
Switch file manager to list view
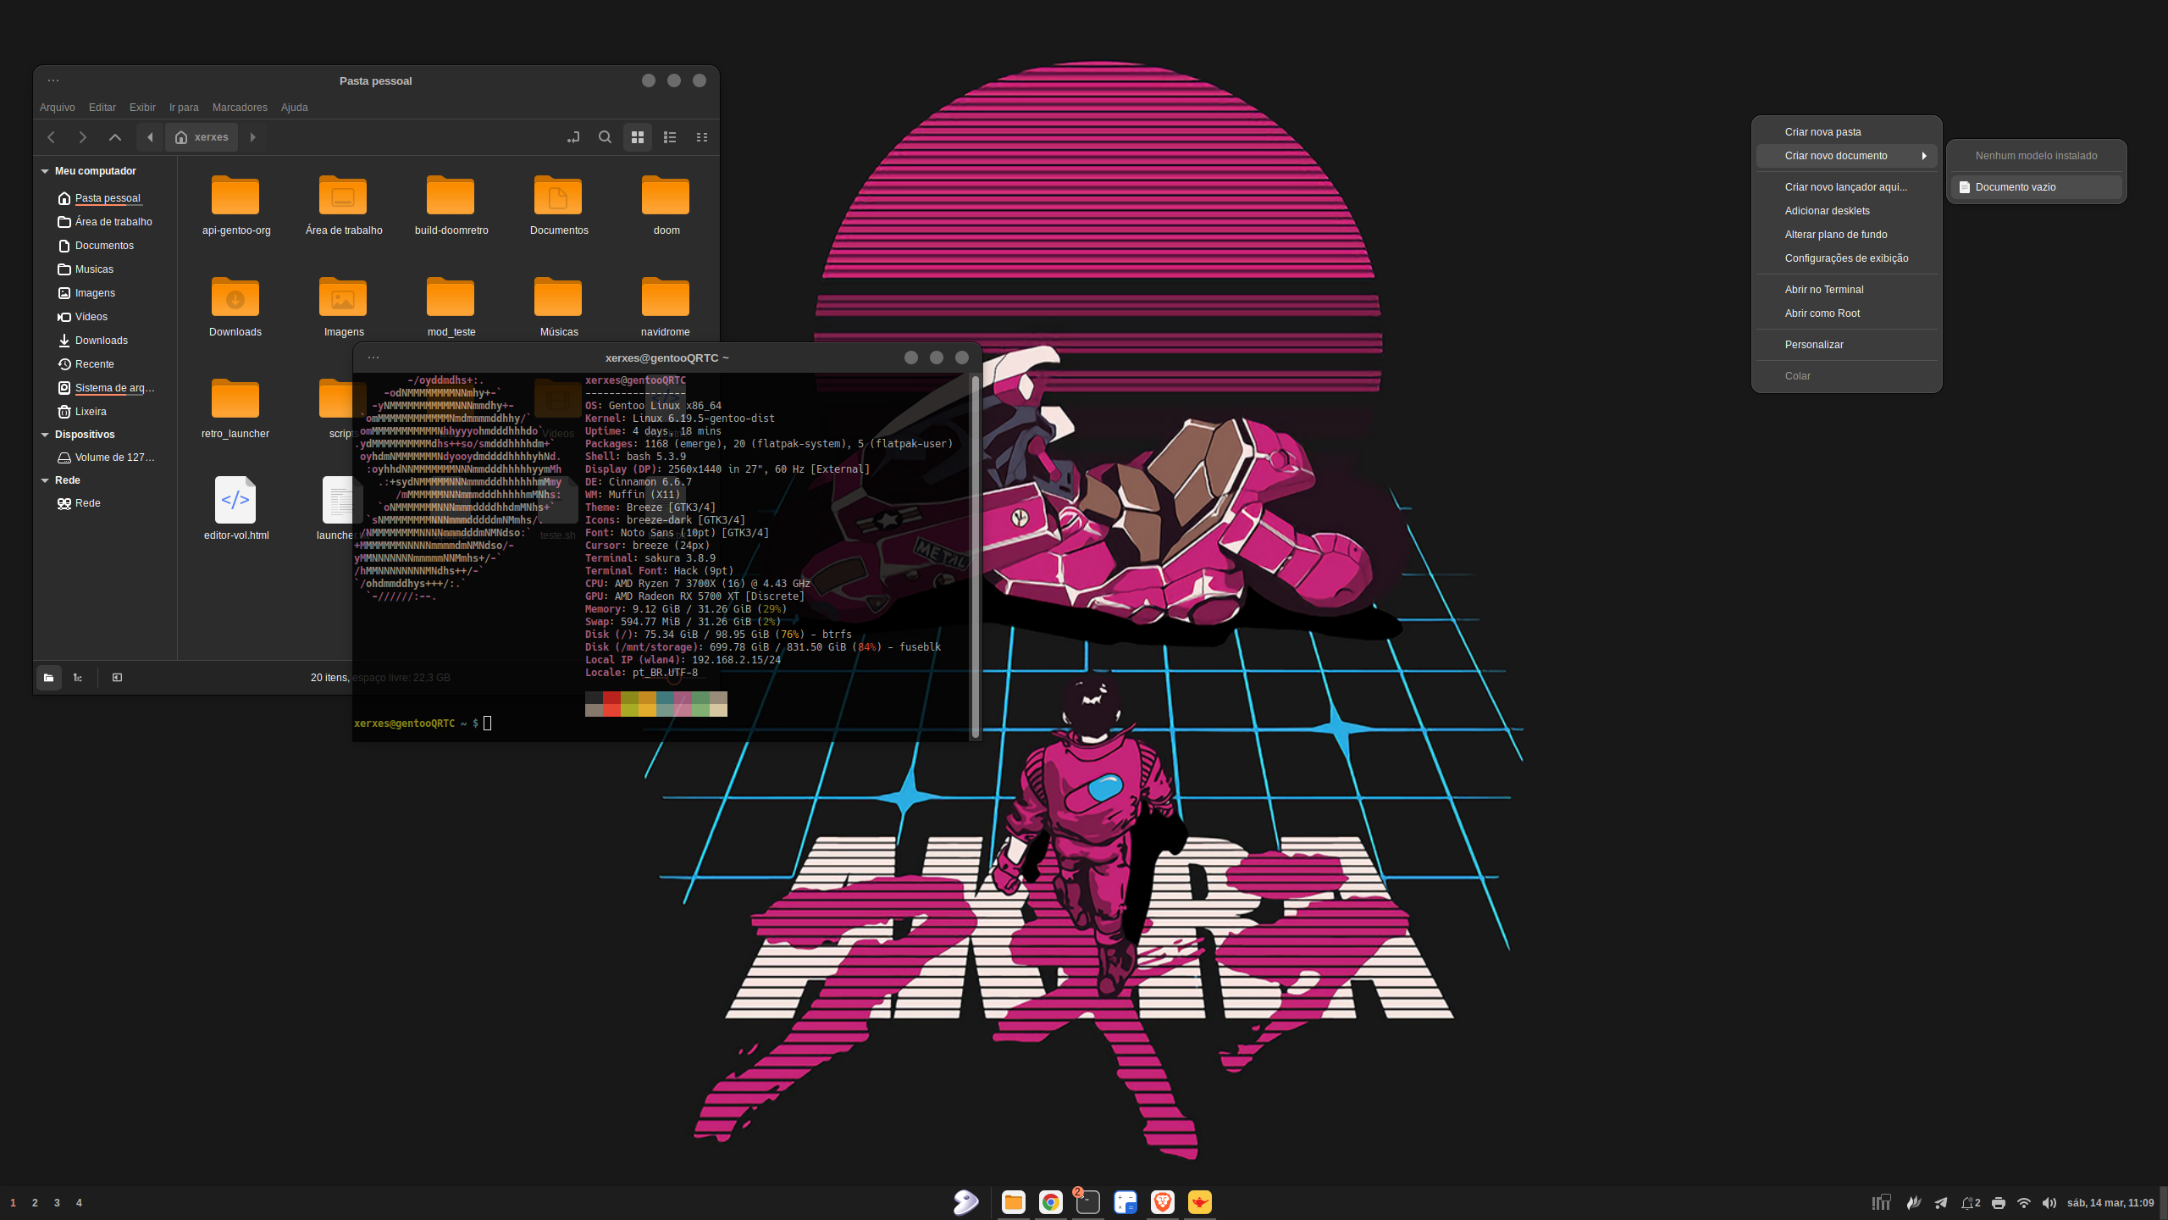670,137
